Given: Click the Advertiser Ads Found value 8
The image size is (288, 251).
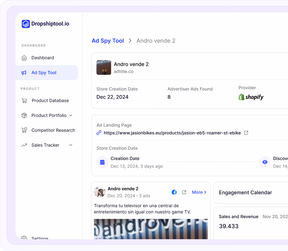Looking at the screenshot, I should pyautogui.click(x=169, y=97).
